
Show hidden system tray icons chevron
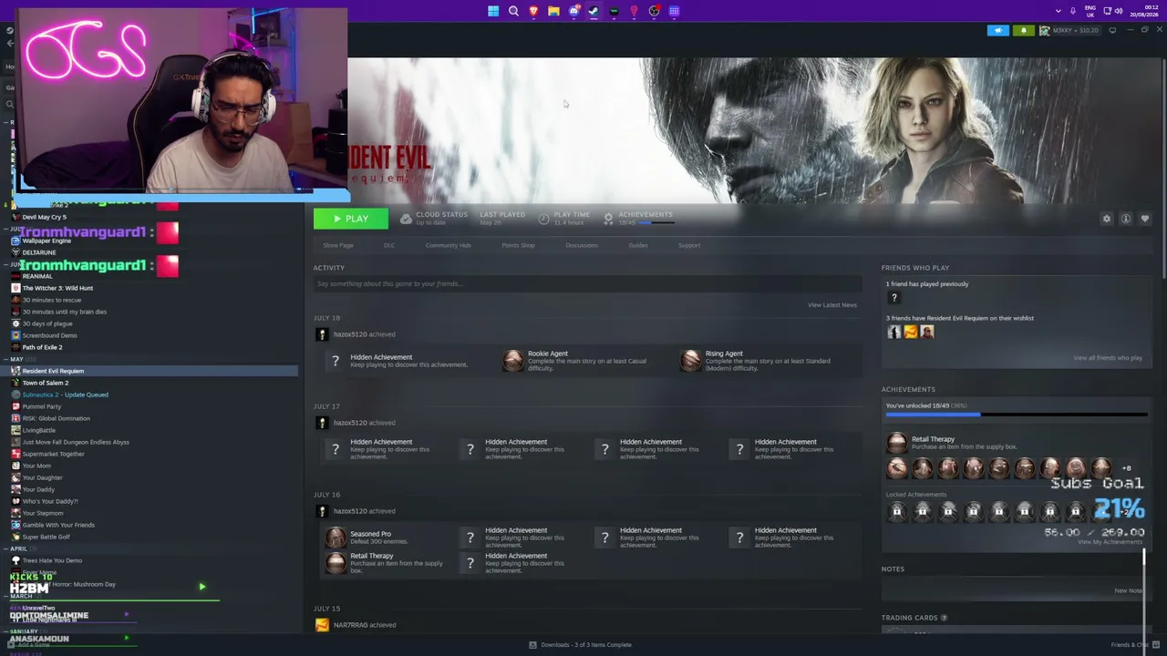(x=1058, y=11)
